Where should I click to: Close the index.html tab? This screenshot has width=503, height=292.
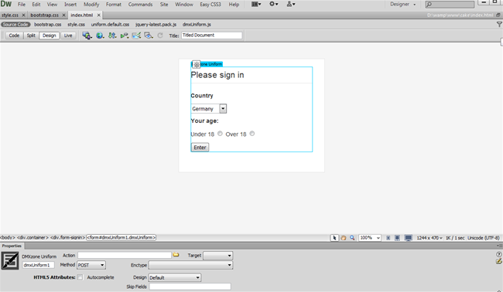point(99,15)
